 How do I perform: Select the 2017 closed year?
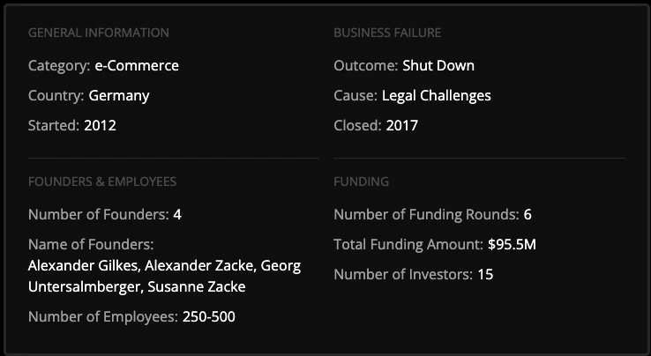[x=402, y=125]
